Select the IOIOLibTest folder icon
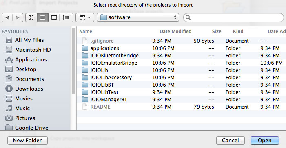The width and height of the screenshot is (286, 148). (x=84, y=92)
